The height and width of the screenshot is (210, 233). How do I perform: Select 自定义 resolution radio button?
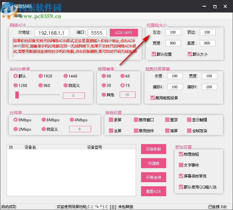click(x=66, y=85)
